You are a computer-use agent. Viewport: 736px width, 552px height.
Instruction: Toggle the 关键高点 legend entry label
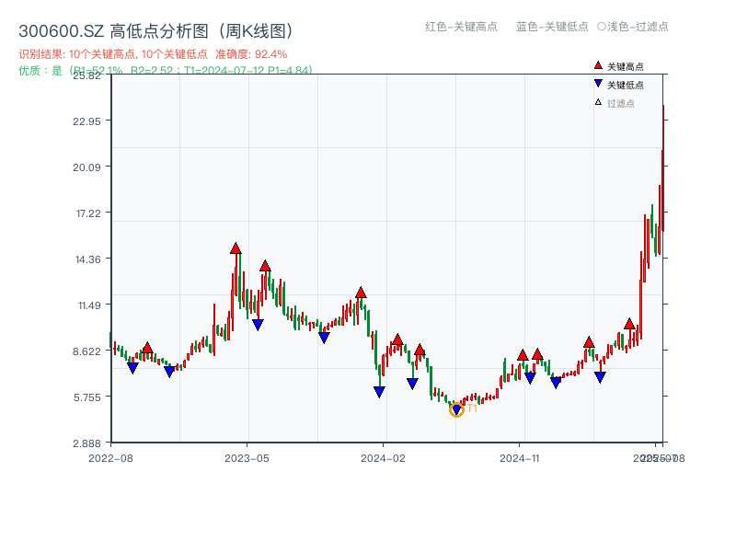626,66
